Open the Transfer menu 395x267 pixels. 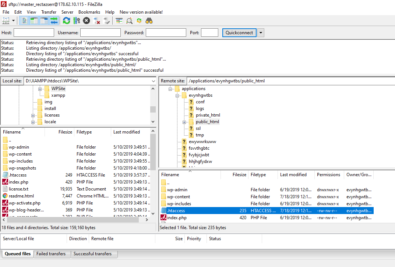49,12
